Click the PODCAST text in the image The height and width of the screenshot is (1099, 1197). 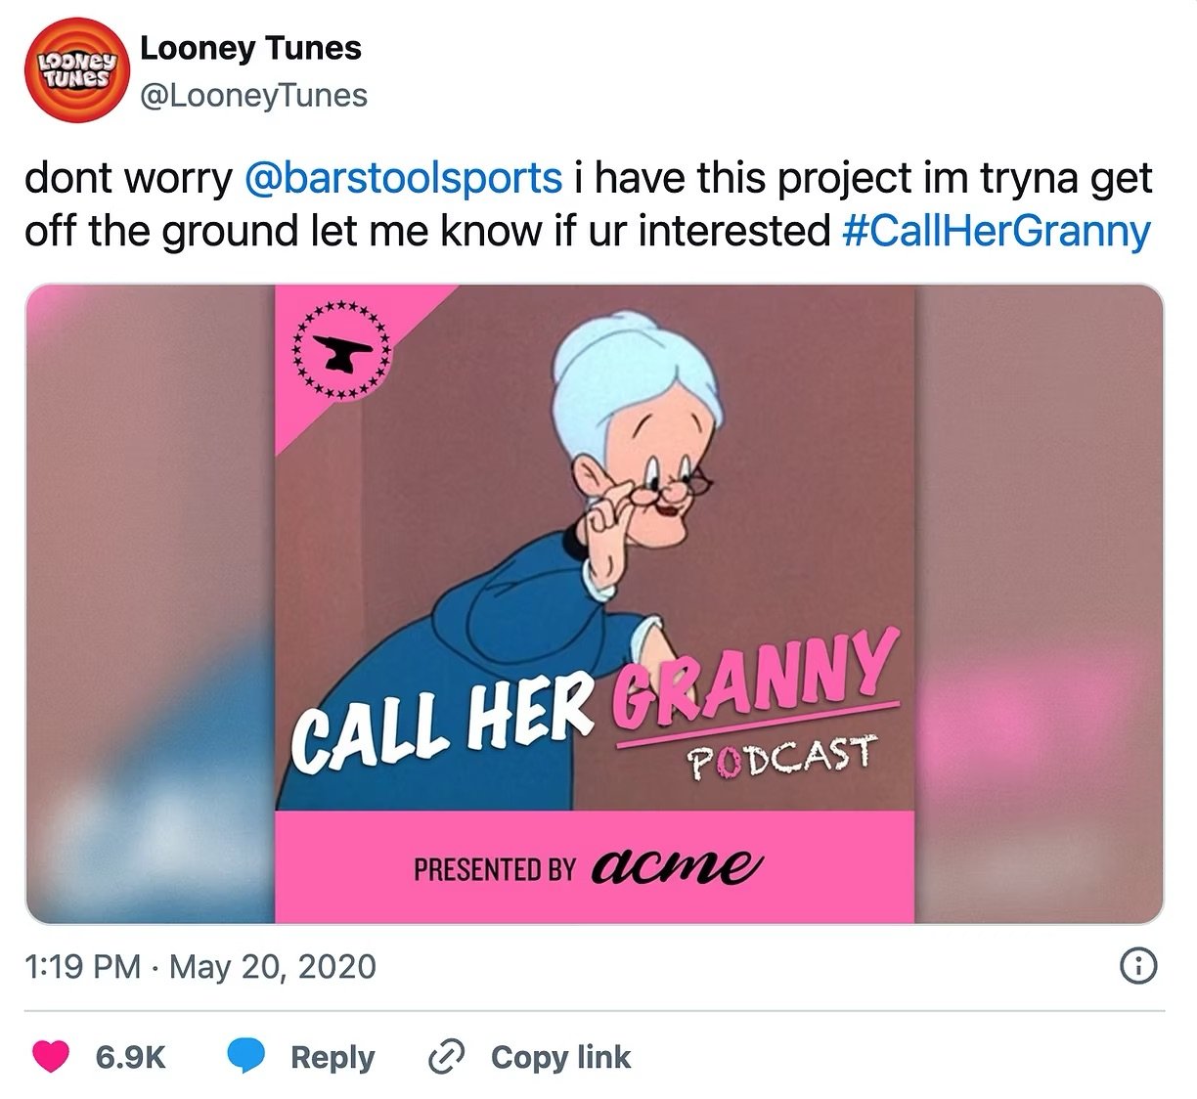[x=780, y=760]
